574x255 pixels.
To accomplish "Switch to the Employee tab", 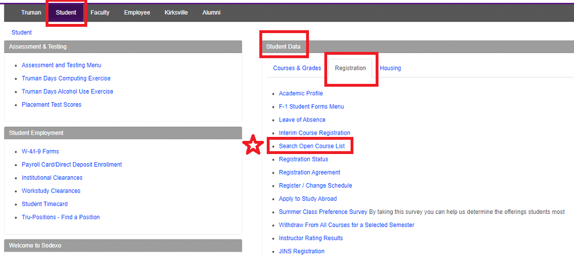I will pyautogui.click(x=137, y=13).
